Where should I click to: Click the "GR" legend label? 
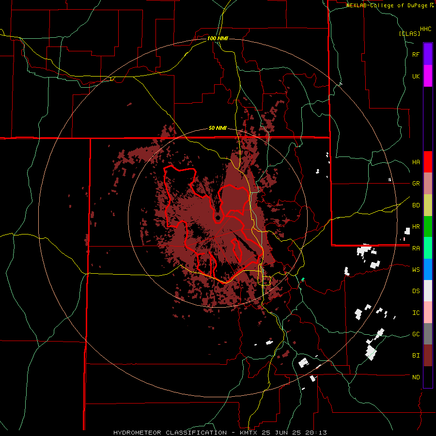(416, 184)
